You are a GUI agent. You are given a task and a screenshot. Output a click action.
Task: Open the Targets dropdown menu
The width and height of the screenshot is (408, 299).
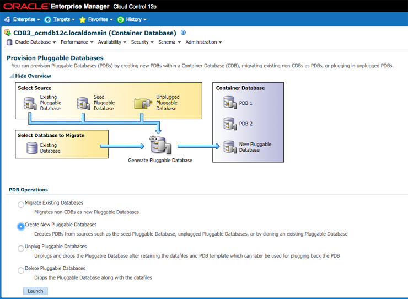(64, 19)
